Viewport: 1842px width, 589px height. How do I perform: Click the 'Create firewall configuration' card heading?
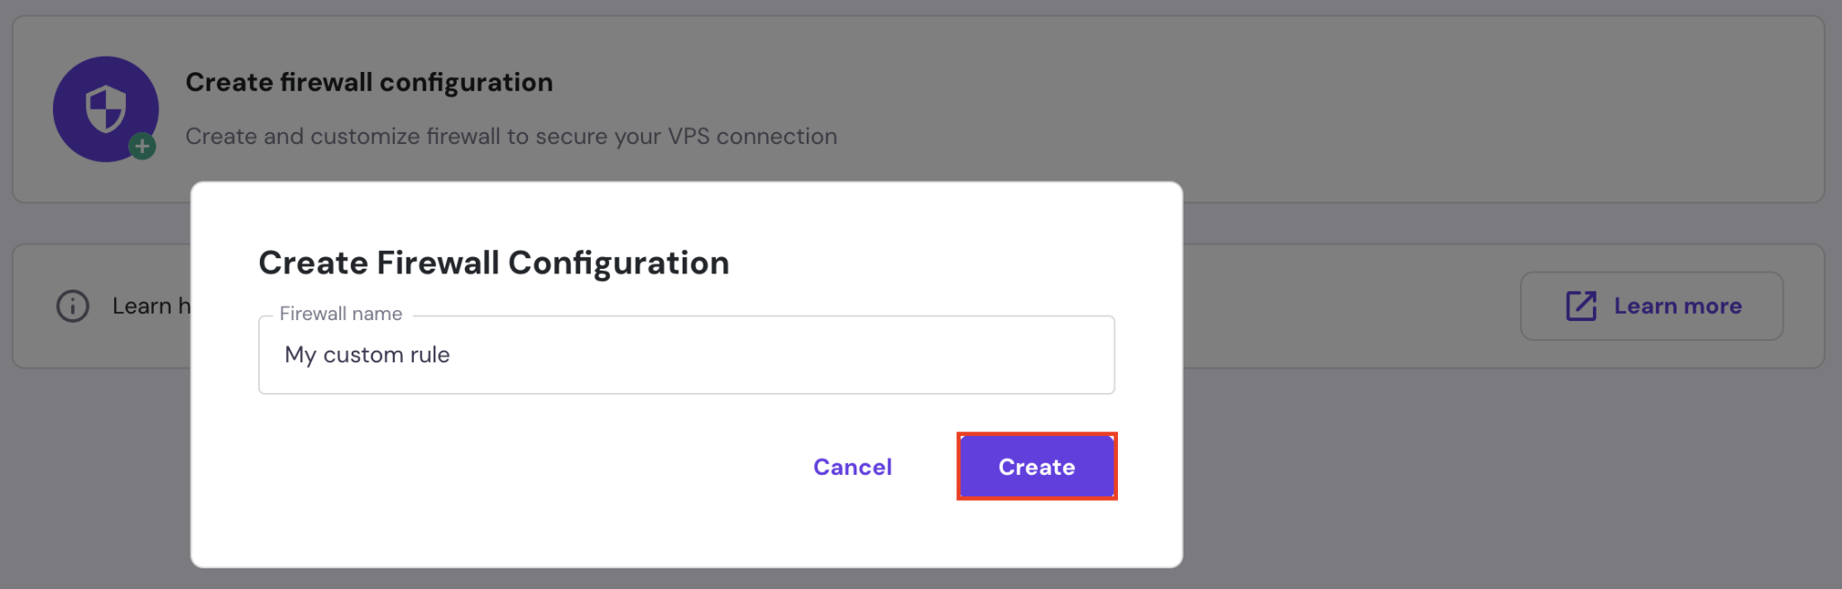click(x=369, y=82)
